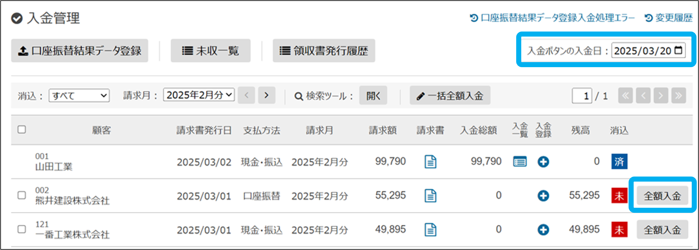Open invoice document for 山田工業
The height and width of the screenshot is (250, 699).
point(430,162)
